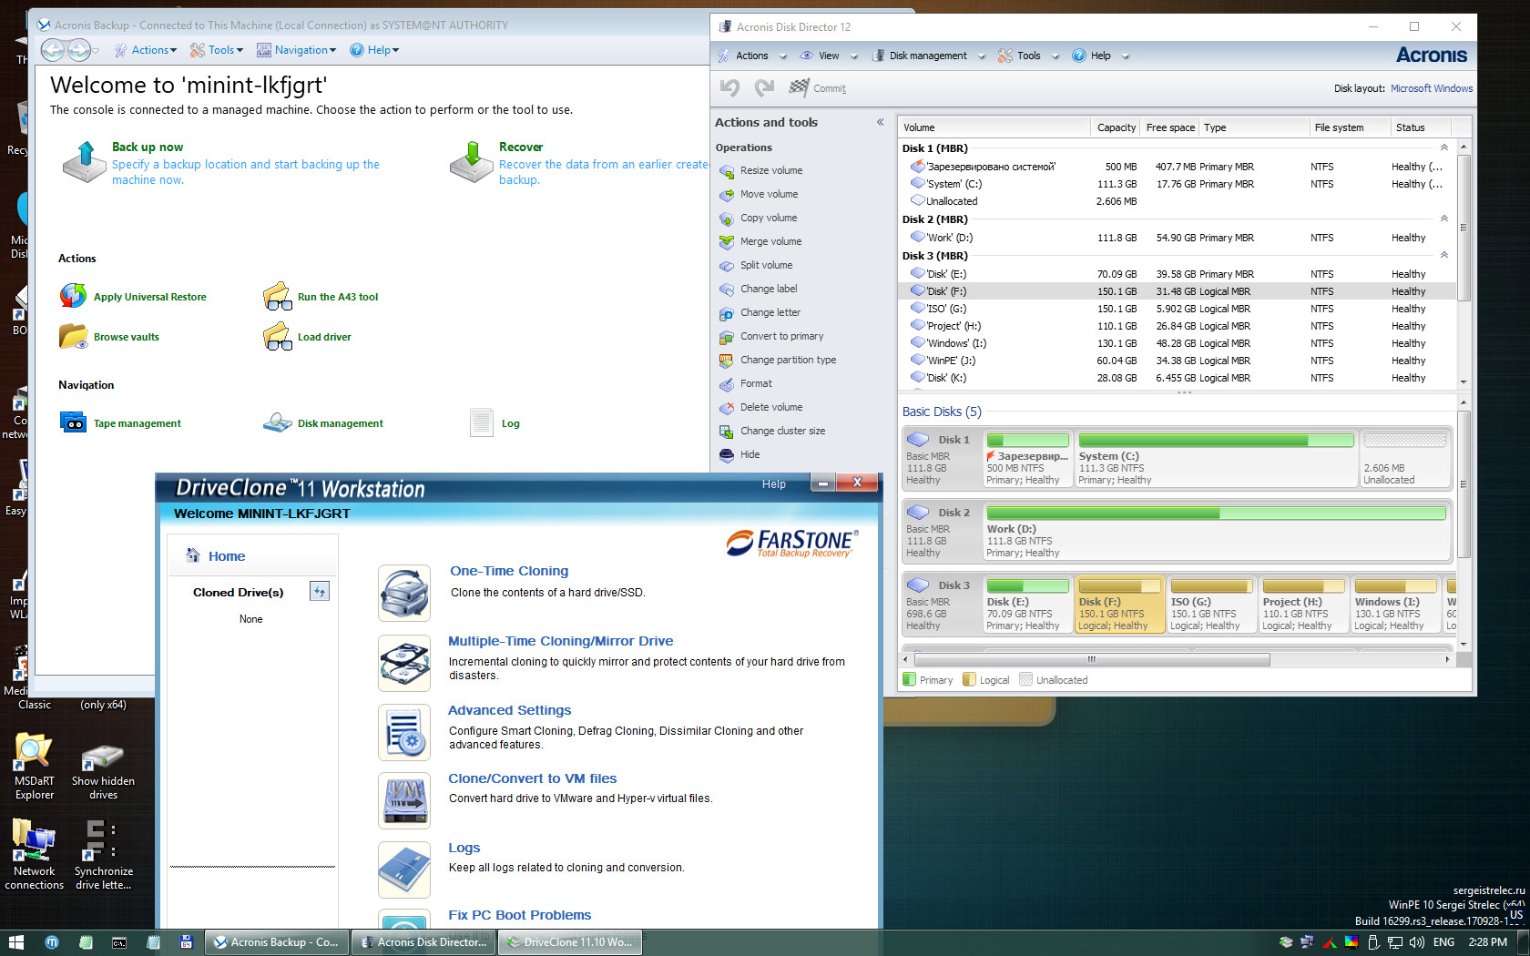The image size is (1530, 956).
Task: Open the Fix PC Boot Problems link
Action: coord(520,915)
